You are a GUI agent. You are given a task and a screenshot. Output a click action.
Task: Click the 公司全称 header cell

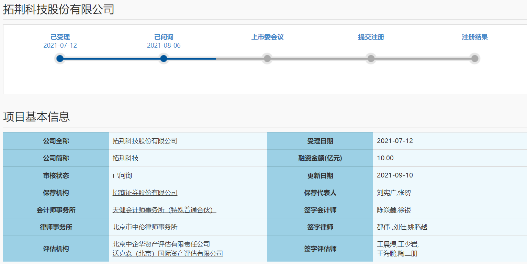click(x=56, y=141)
